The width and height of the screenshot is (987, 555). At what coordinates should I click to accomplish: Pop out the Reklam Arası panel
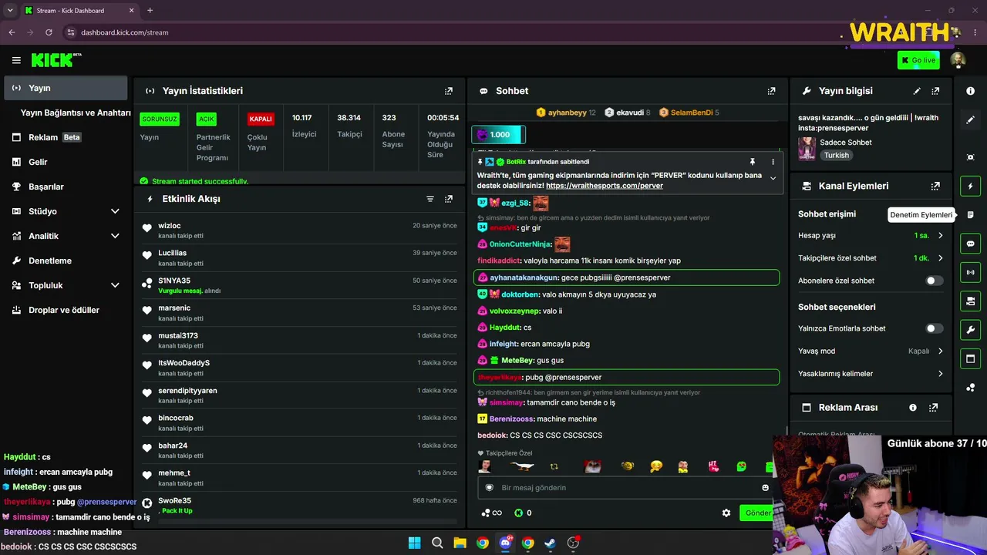pyautogui.click(x=933, y=407)
